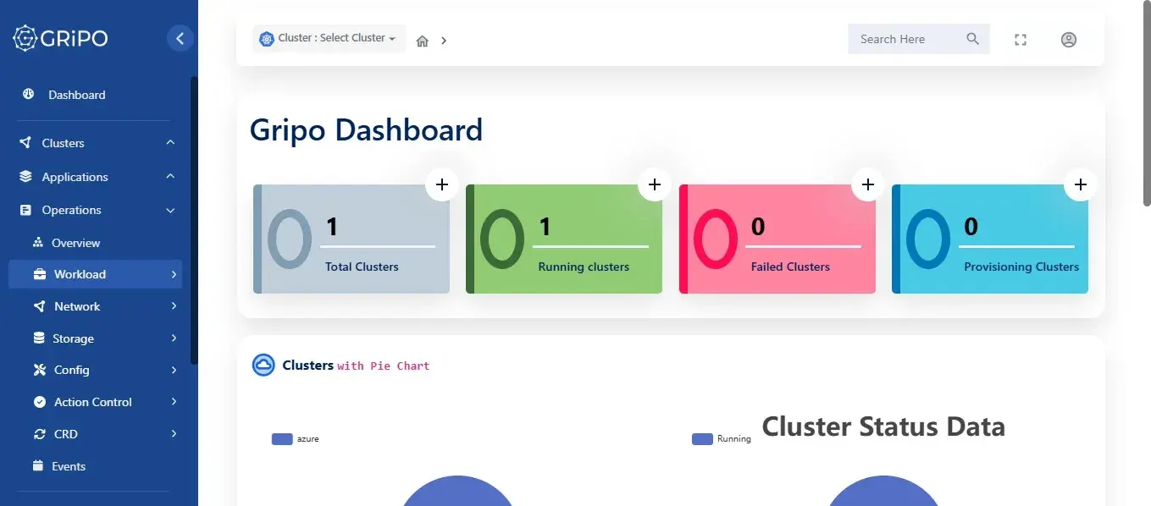Click the Gripo logo in sidebar

[60, 38]
